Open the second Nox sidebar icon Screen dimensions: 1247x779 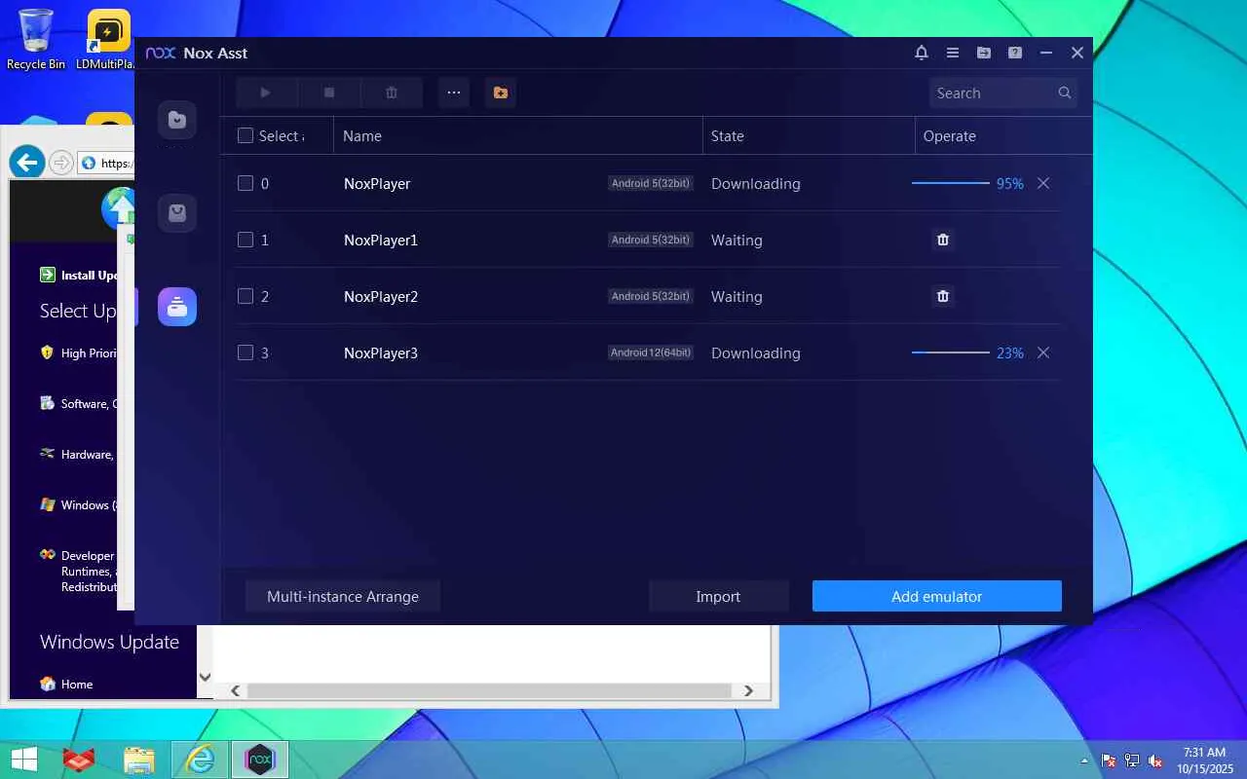click(177, 213)
